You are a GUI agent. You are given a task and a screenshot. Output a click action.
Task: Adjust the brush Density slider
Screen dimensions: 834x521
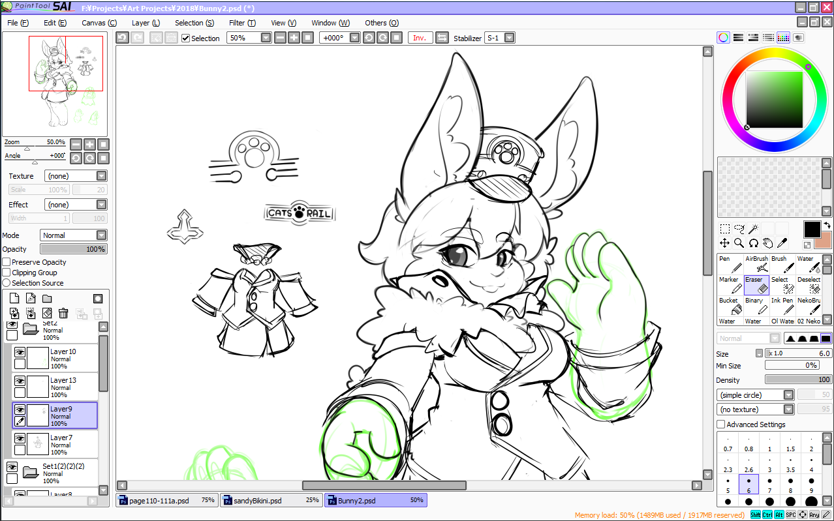pyautogui.click(x=799, y=380)
